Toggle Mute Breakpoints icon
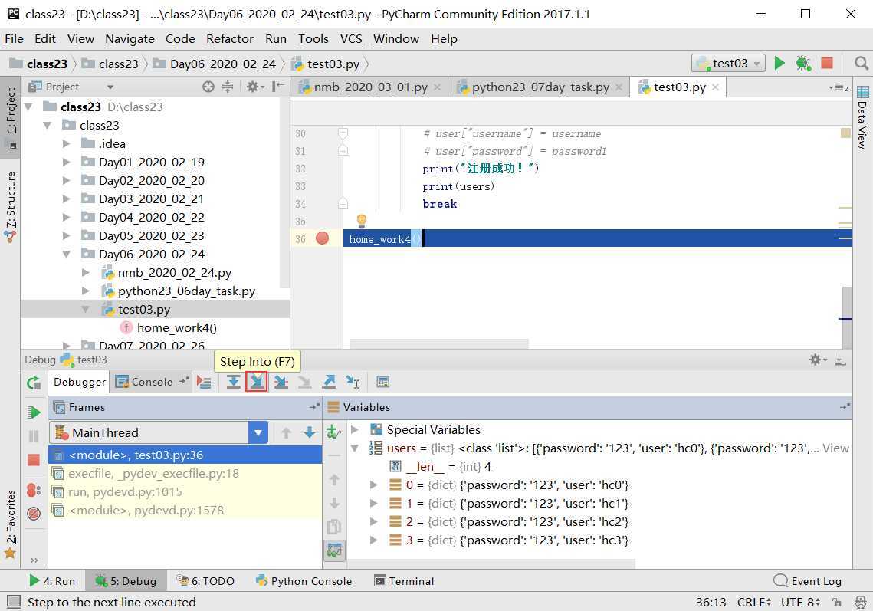The height and width of the screenshot is (611, 873). pyautogui.click(x=34, y=514)
